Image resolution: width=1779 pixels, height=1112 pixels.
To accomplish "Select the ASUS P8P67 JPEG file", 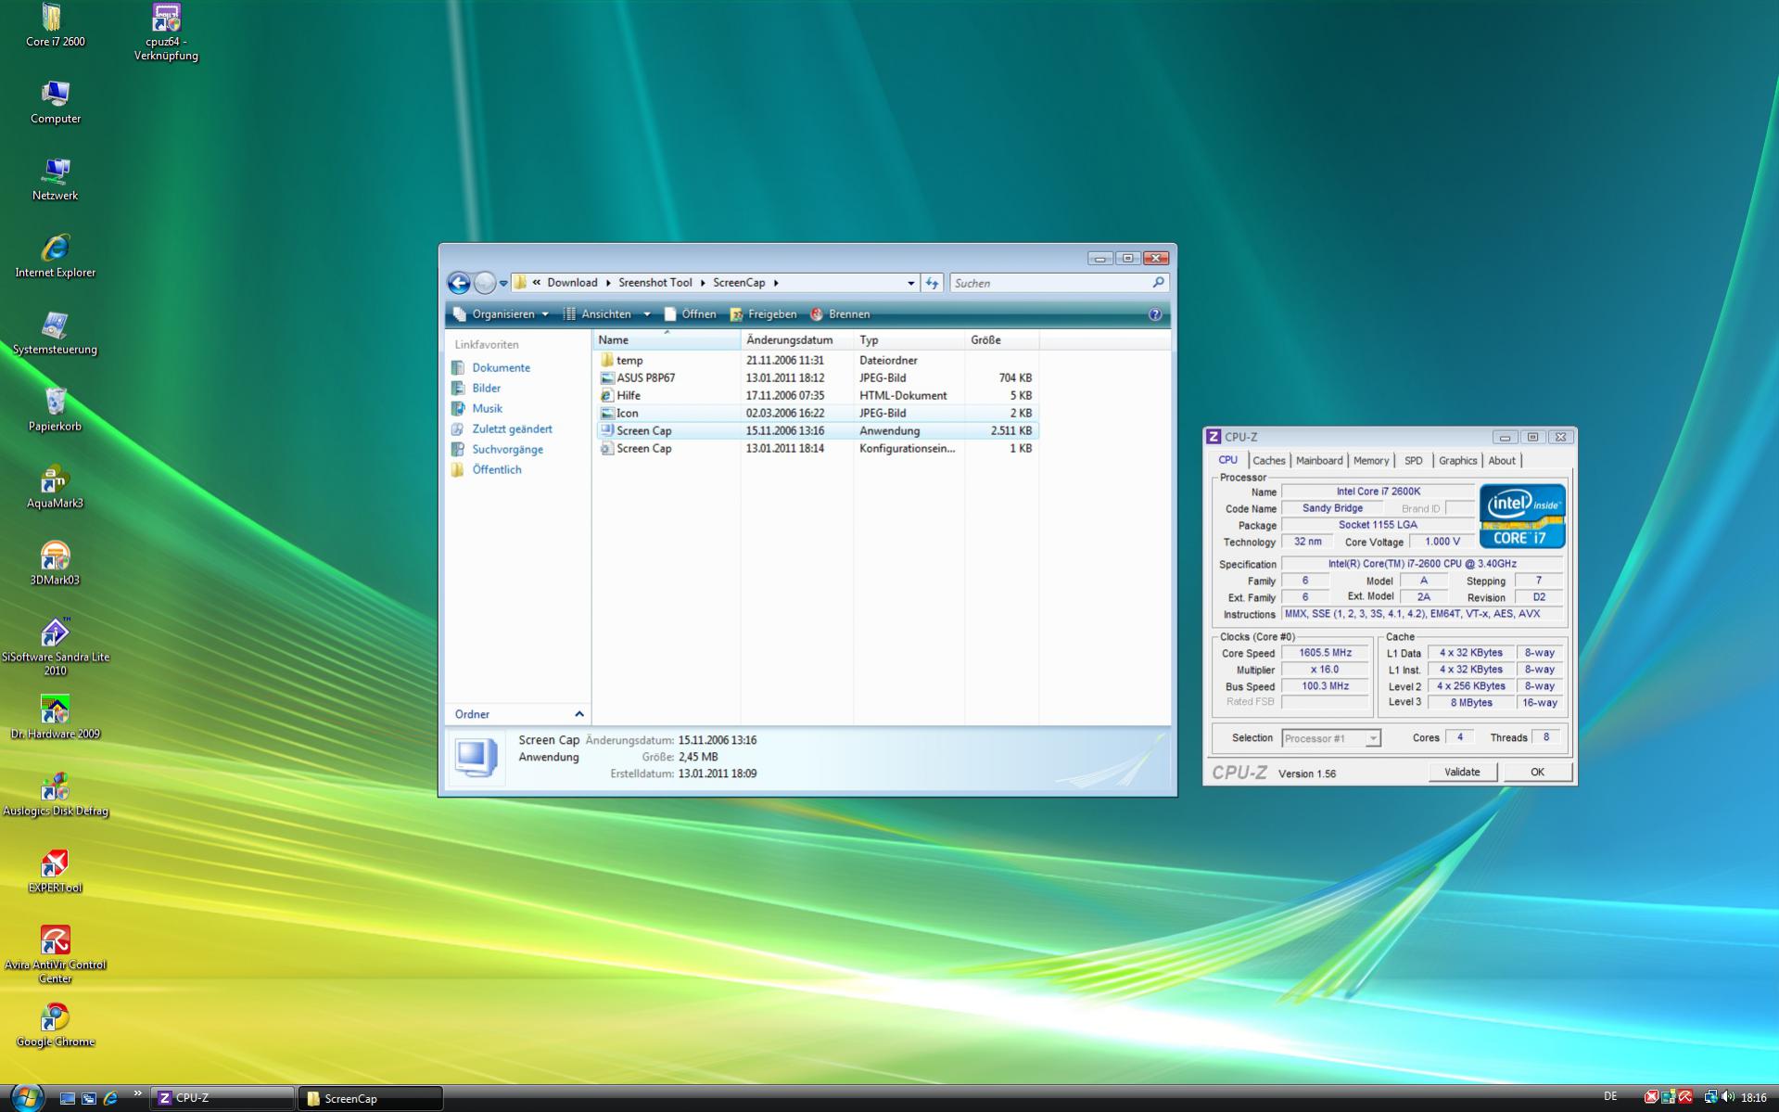I will point(645,378).
